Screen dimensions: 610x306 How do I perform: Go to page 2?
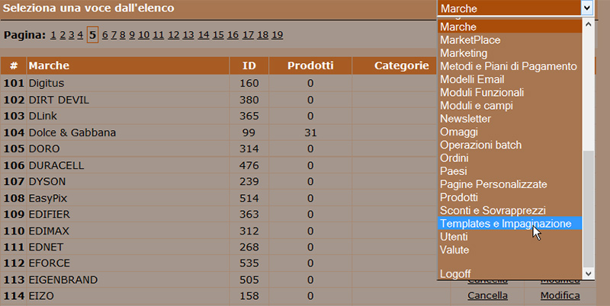coord(63,35)
